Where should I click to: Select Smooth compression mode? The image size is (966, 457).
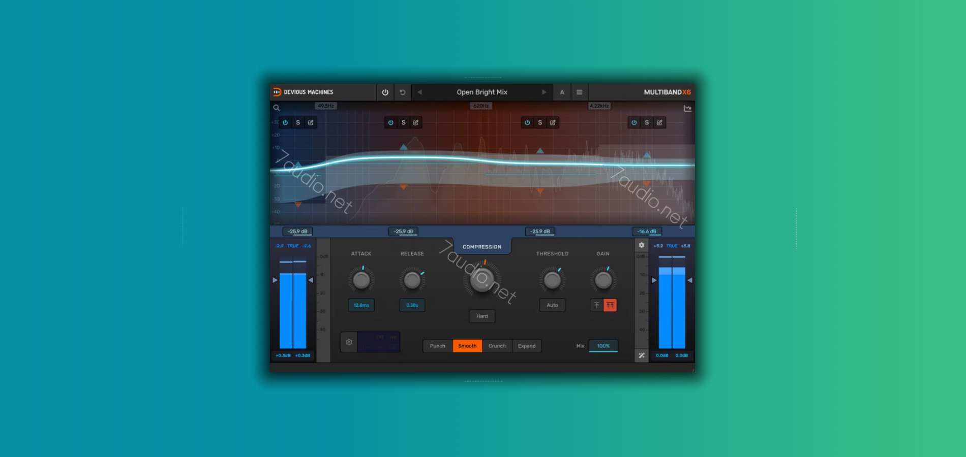point(467,346)
